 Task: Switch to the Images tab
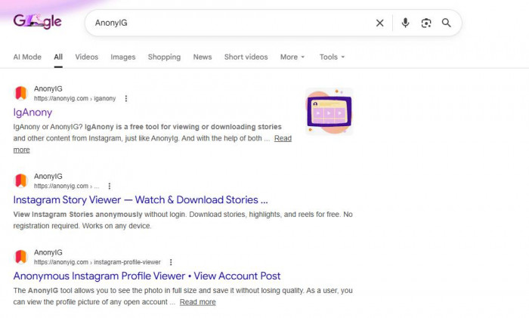coord(122,57)
